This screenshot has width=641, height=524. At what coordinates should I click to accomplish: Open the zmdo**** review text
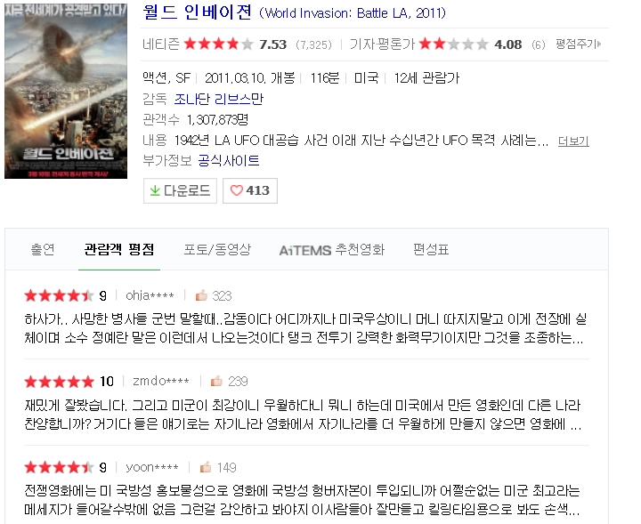pyautogui.click(x=303, y=415)
